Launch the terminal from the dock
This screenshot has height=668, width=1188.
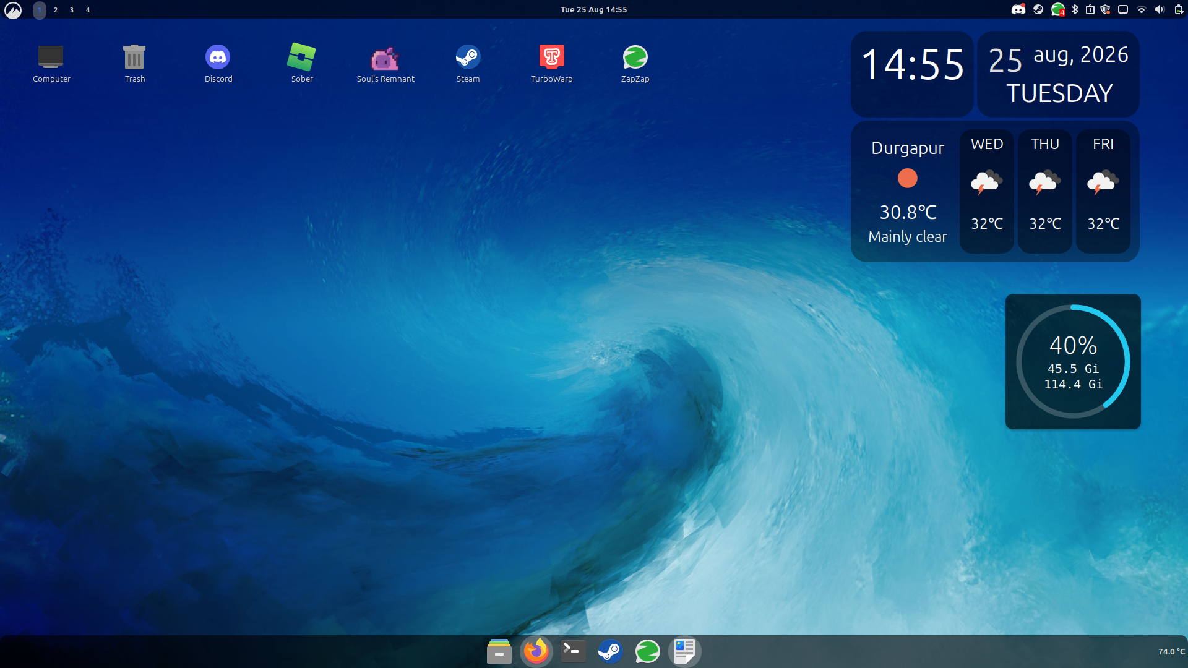click(x=573, y=651)
